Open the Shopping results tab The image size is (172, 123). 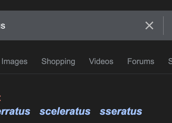(58, 61)
